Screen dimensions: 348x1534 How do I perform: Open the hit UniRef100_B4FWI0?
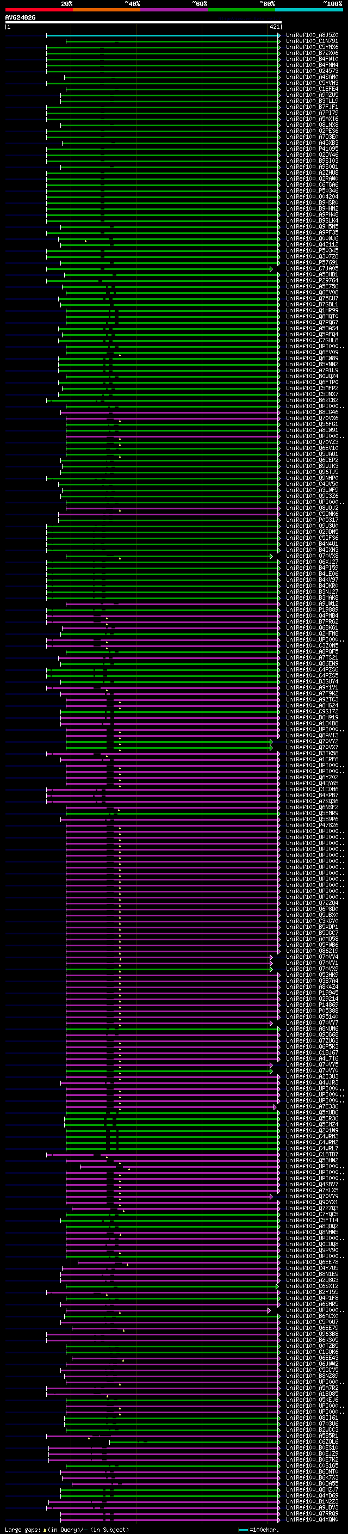tap(312, 59)
